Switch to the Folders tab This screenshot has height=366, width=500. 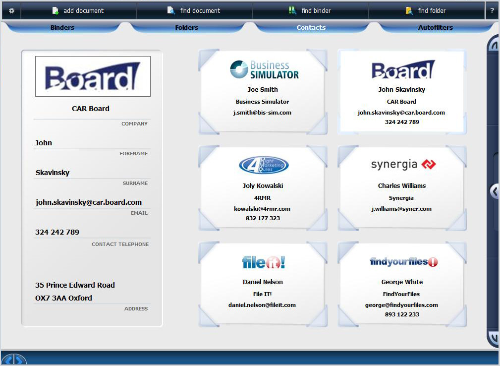click(x=187, y=27)
